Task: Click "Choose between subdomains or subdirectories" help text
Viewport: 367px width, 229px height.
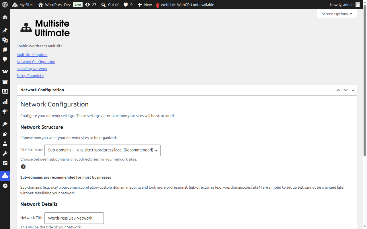Action: (x=79, y=159)
